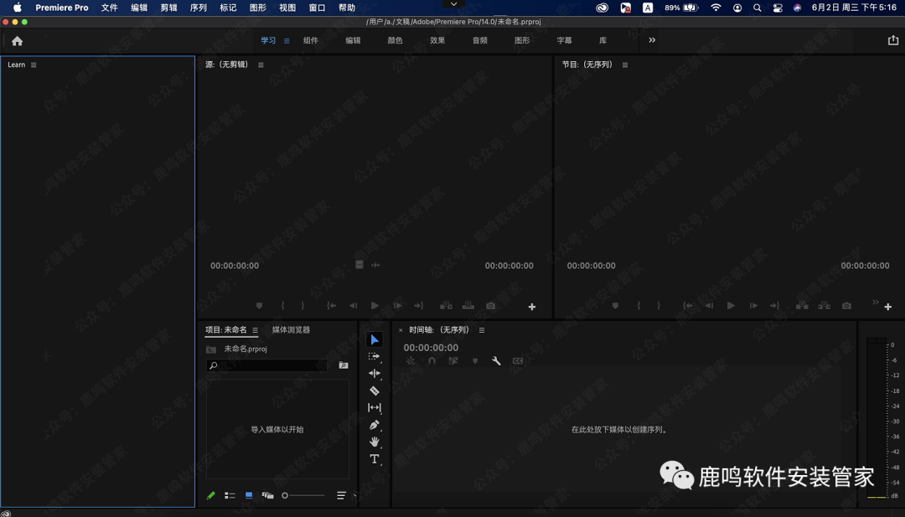Viewport: 905px width, 517px height.
Task: Open the 项目 panel hamburger menu
Action: pos(255,330)
